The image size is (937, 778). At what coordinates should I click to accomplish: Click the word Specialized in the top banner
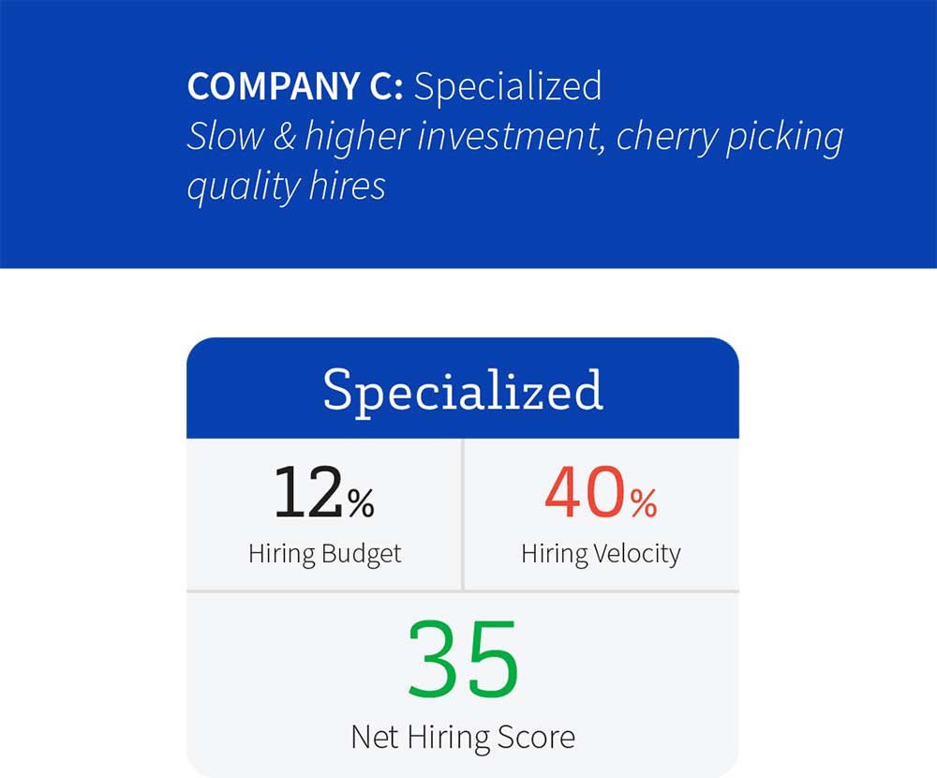pyautogui.click(x=508, y=87)
